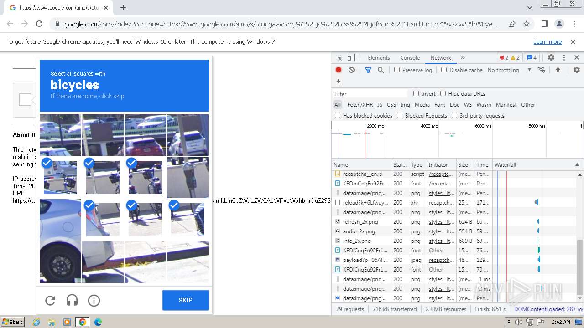The image size is (584, 328).
Task: Open /recaptc... initiator link for recaptcha__en.js
Action: [x=441, y=174]
